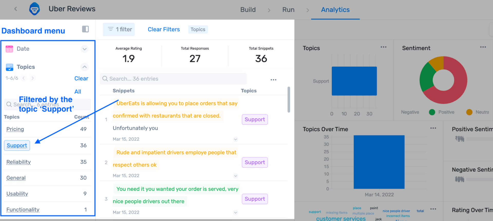The image size is (493, 221).
Task: Open the Topics chart three-dot menu
Action: click(x=383, y=47)
